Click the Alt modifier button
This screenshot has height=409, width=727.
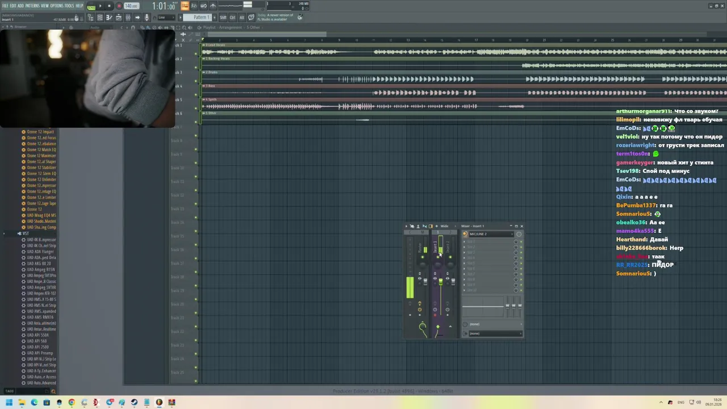click(242, 18)
